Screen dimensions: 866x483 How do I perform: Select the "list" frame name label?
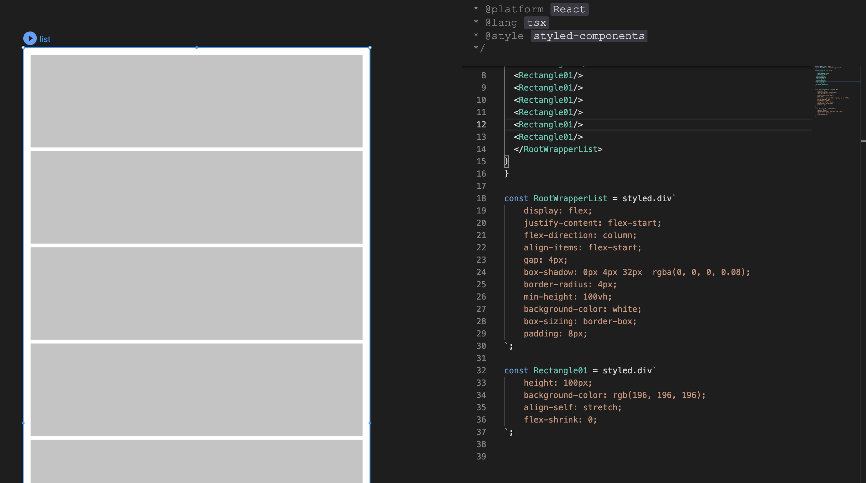45,39
